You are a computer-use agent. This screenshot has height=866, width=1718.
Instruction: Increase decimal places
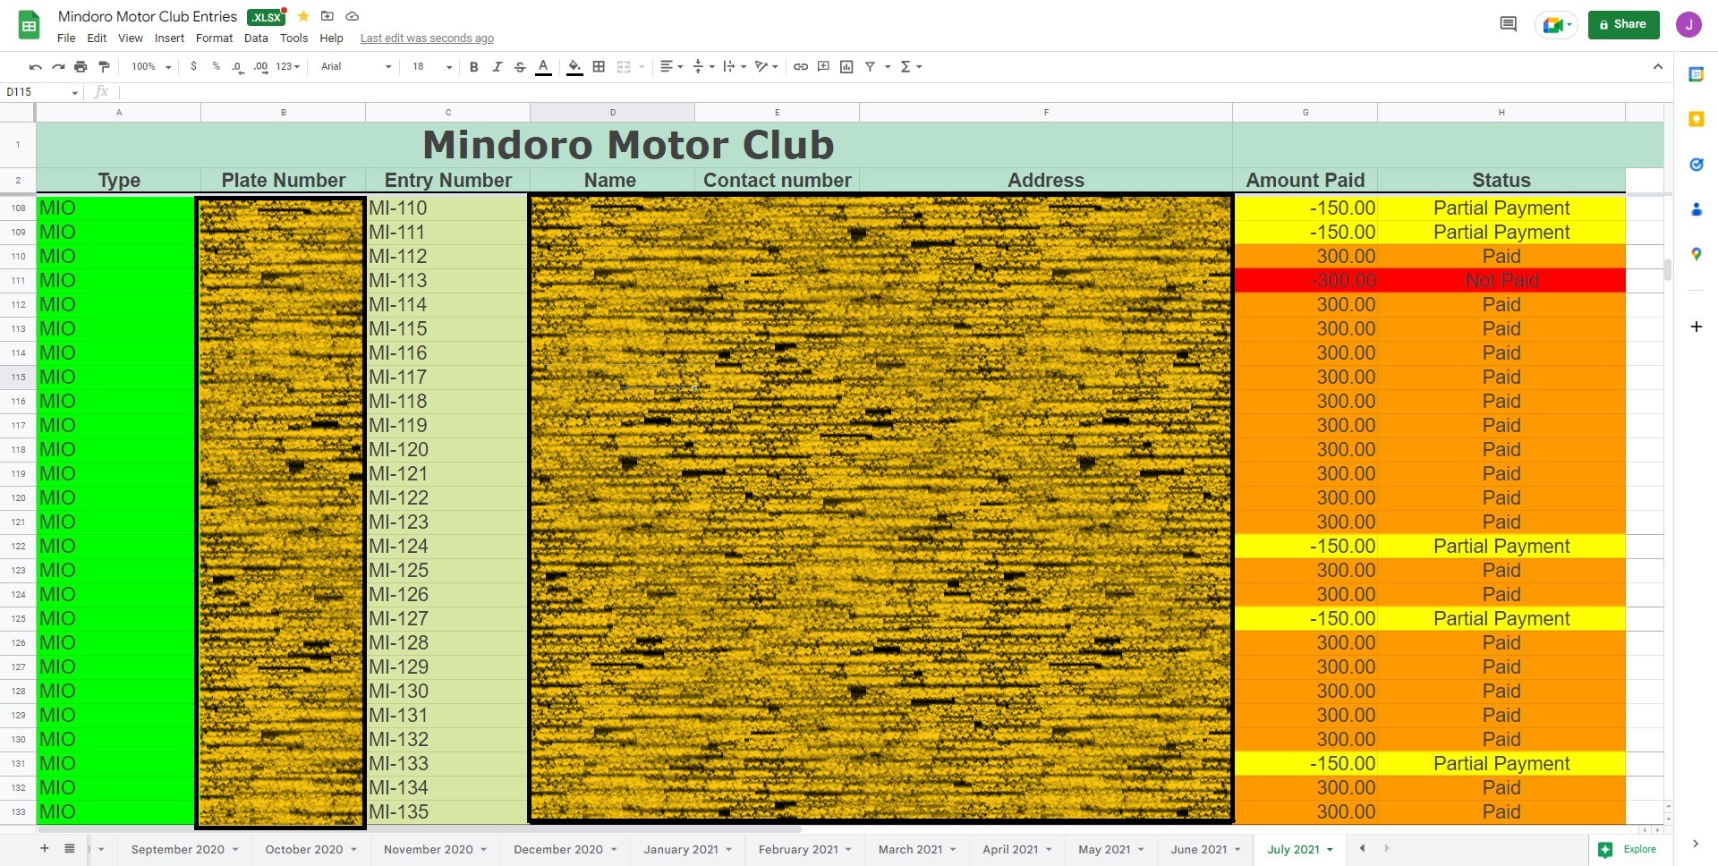point(260,67)
